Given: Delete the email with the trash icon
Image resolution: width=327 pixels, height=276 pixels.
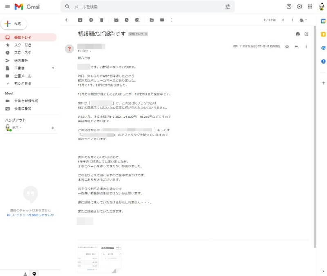Looking at the screenshot, I should pos(101,20).
